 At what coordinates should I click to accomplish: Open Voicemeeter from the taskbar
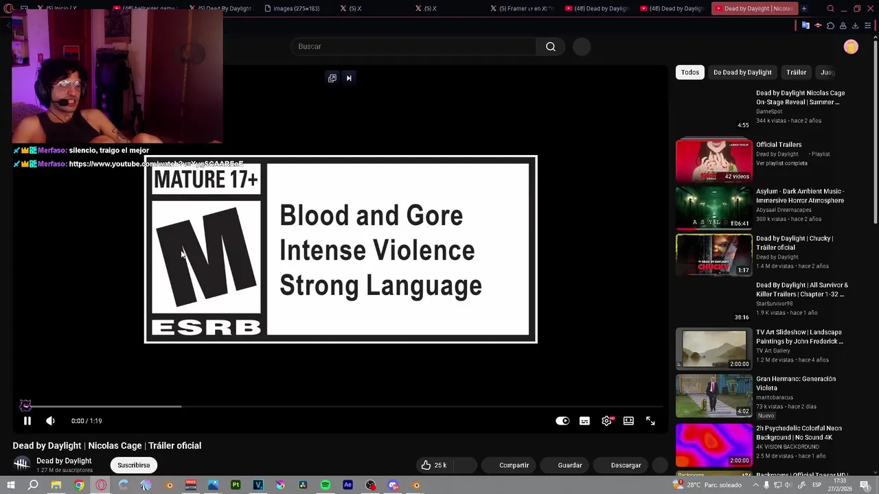point(191,485)
